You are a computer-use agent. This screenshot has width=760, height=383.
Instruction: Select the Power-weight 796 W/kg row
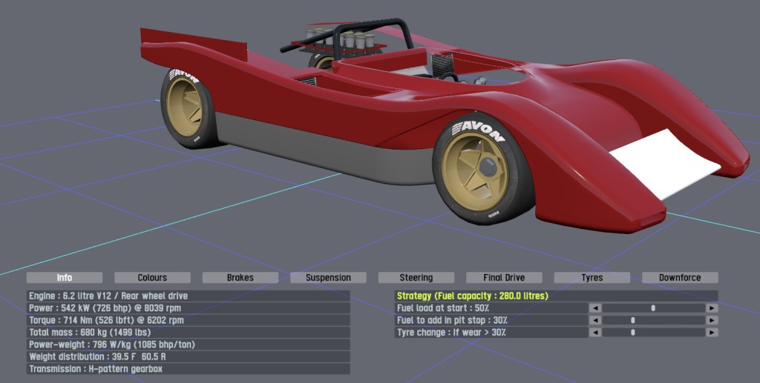coord(188,344)
